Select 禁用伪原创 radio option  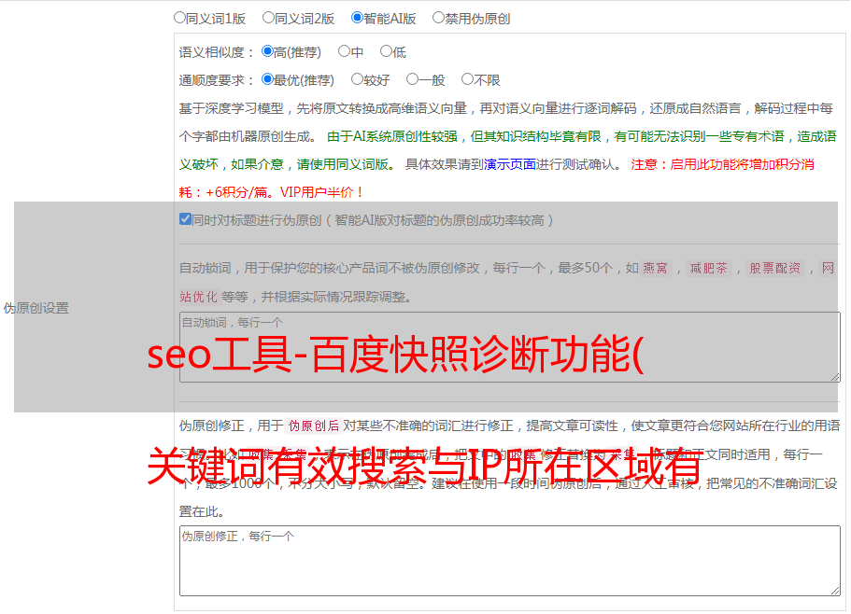(438, 18)
